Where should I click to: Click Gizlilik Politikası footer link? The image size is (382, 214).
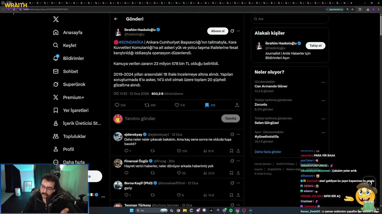(285, 164)
